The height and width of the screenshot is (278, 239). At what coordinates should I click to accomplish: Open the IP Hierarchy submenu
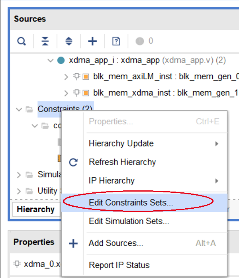pyautogui.click(x=112, y=180)
